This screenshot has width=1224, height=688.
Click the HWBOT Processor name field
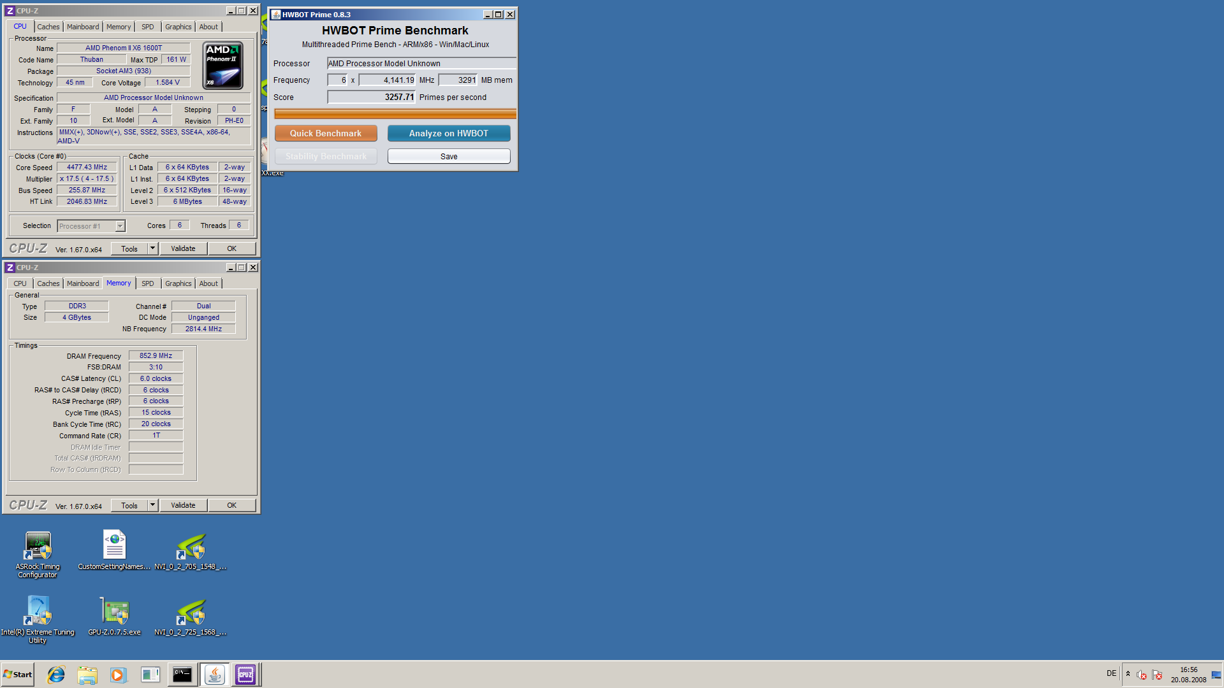[x=421, y=63]
